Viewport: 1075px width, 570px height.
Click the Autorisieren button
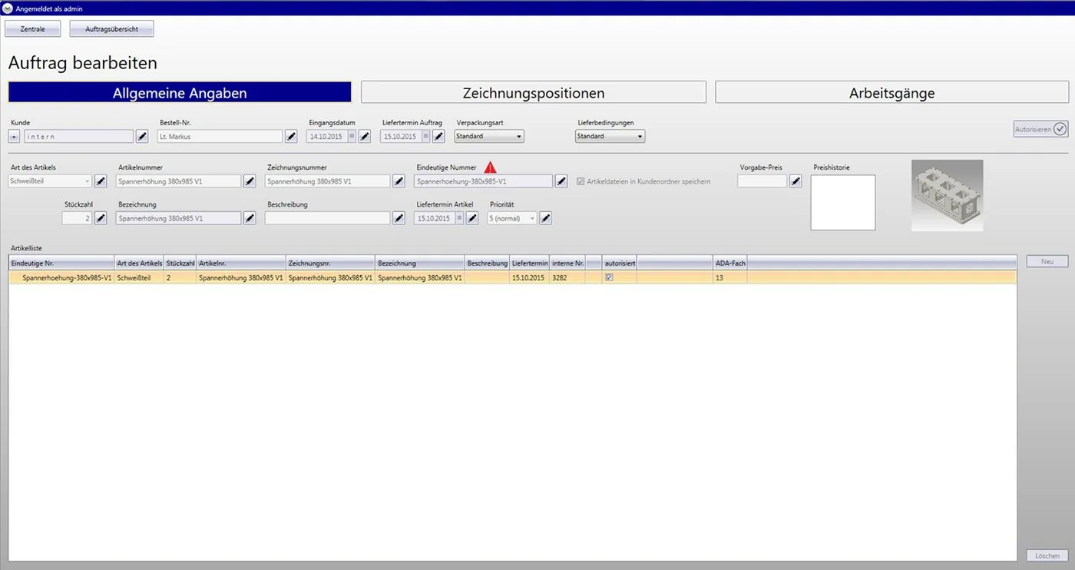click(1040, 129)
